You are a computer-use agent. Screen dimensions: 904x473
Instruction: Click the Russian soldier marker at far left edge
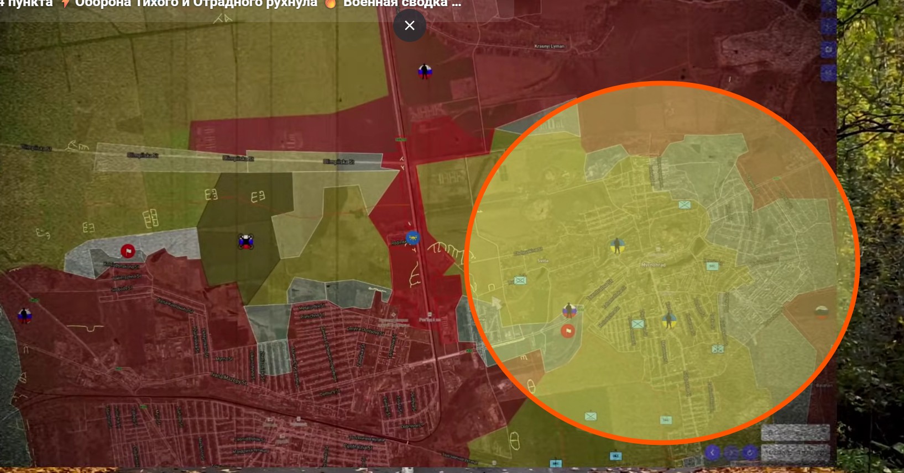pos(24,316)
